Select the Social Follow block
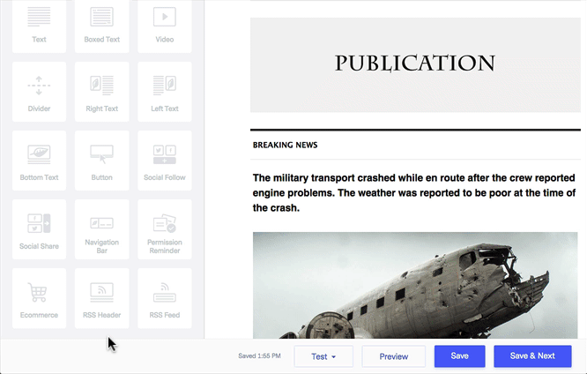Screen dimensions: 587x374 (x=165, y=161)
